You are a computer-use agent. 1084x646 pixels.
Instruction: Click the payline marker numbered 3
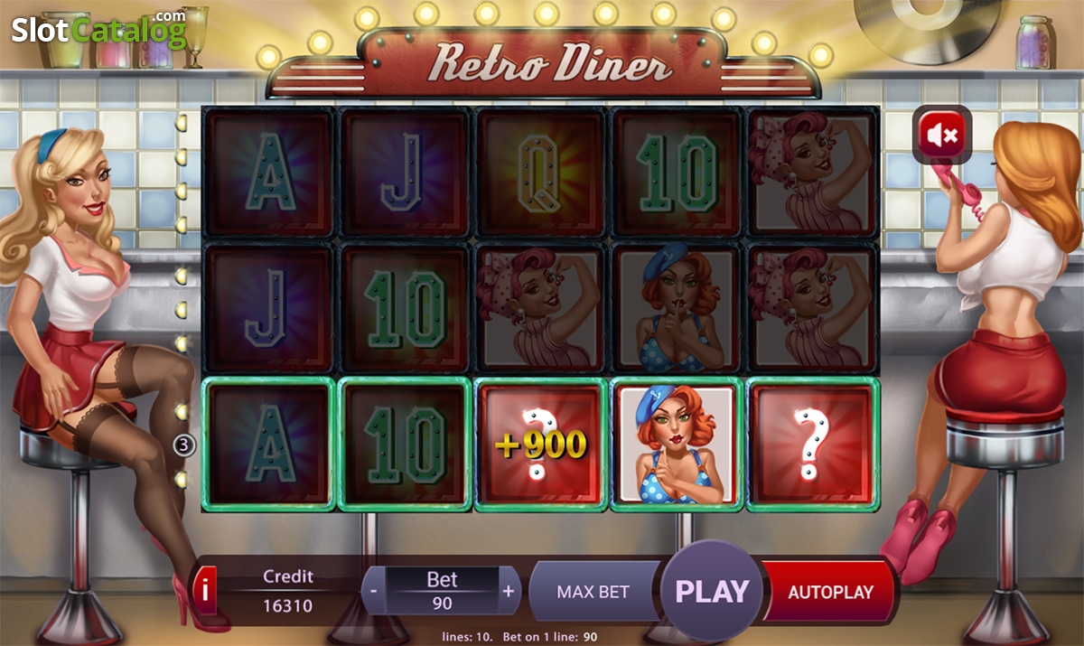(184, 445)
